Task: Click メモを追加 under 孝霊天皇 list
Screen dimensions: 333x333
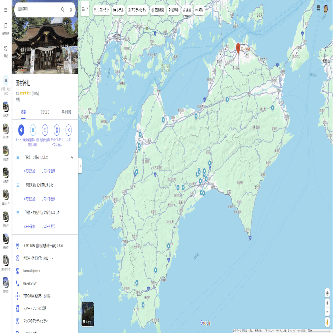Action: 29,199
